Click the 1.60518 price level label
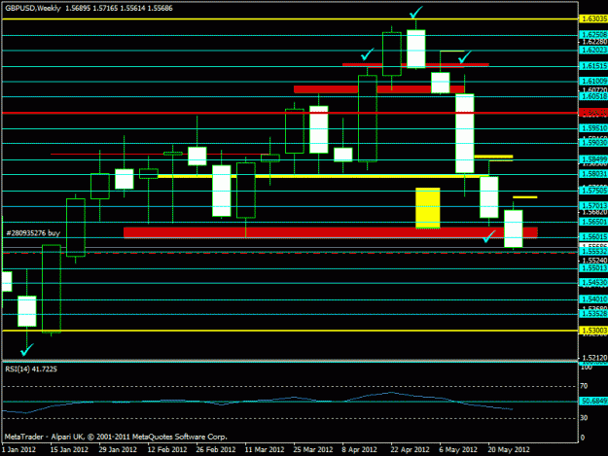Image resolution: width=608 pixels, height=456 pixels. pos(593,96)
